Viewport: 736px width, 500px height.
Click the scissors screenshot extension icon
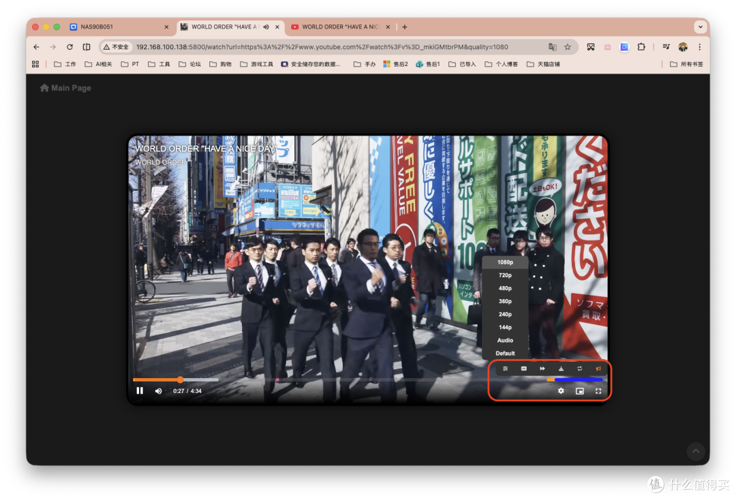(590, 47)
